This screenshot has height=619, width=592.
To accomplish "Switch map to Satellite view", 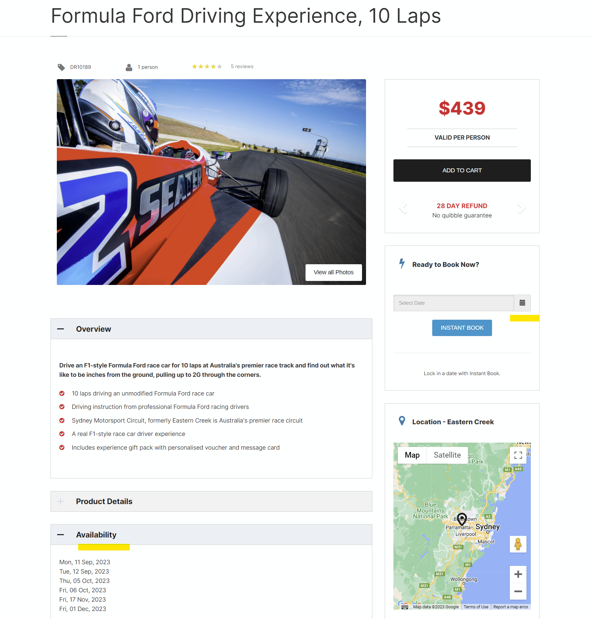I will (x=447, y=455).
